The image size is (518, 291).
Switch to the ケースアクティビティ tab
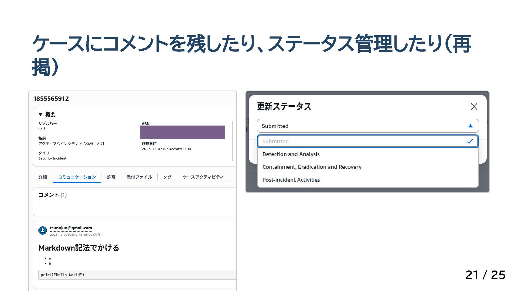click(x=203, y=177)
